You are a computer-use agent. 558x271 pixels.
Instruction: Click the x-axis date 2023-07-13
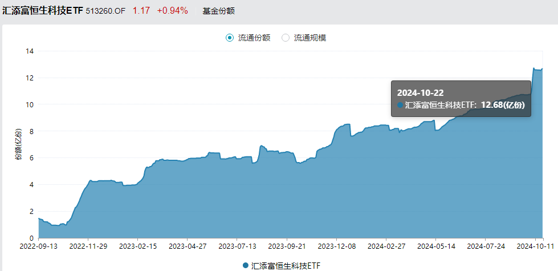tap(237, 246)
